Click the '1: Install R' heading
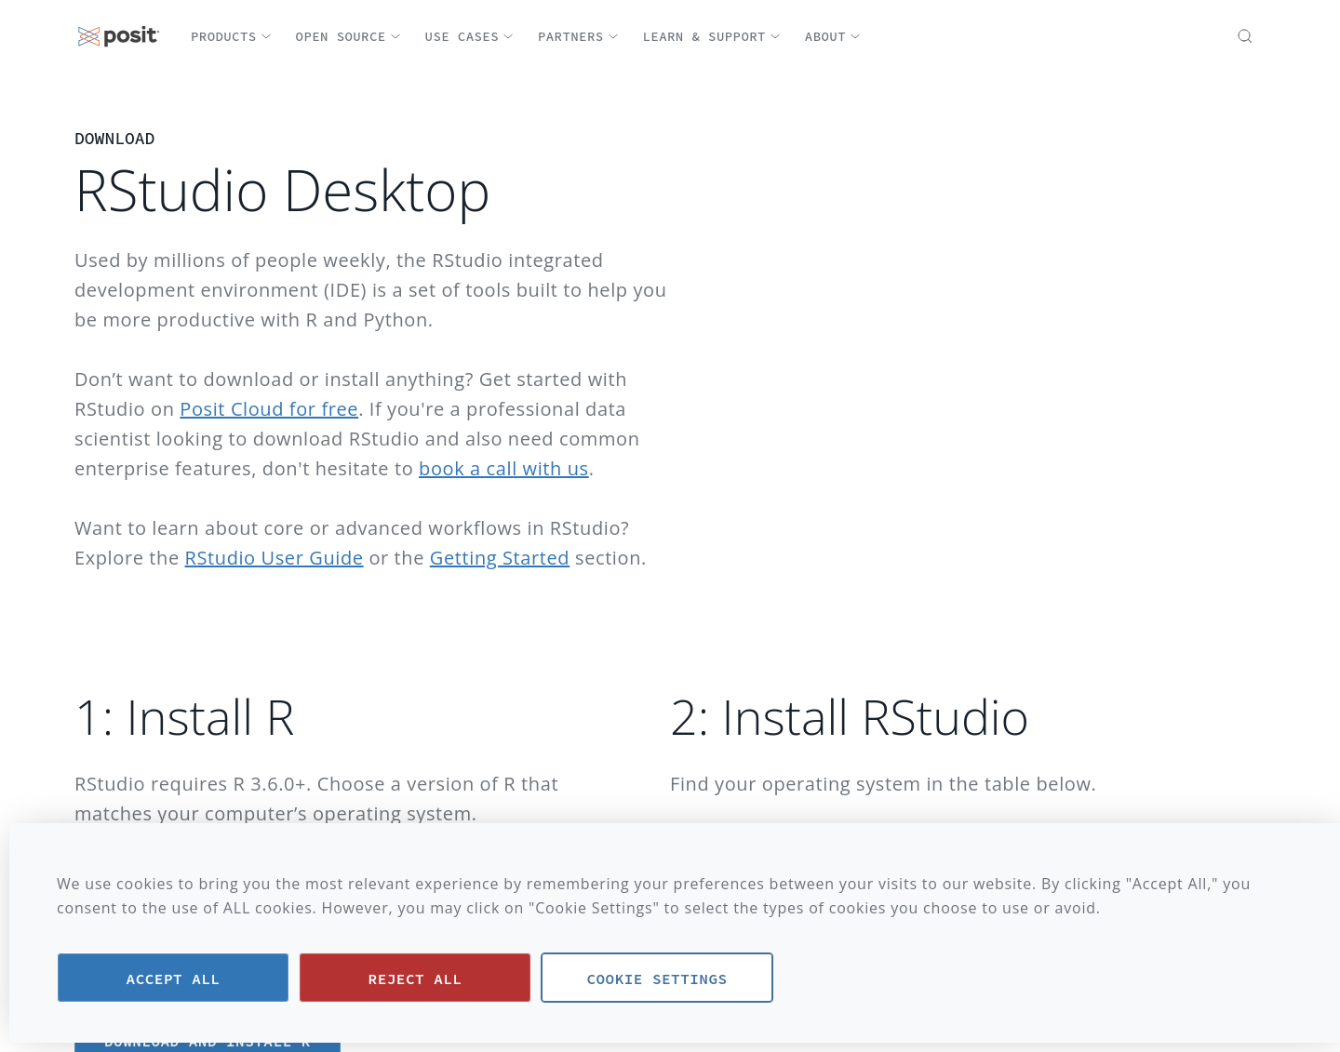This screenshot has width=1340, height=1052. 184,718
